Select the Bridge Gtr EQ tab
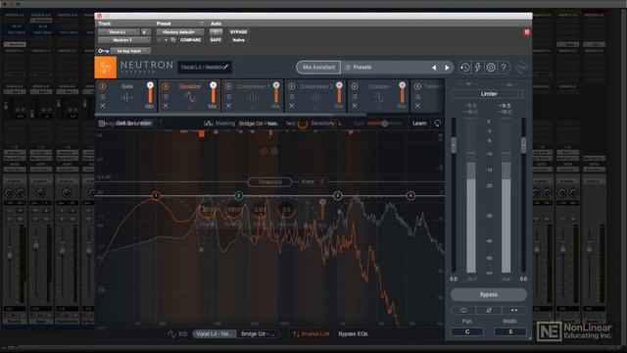This screenshot has height=353, width=627. tap(259, 333)
